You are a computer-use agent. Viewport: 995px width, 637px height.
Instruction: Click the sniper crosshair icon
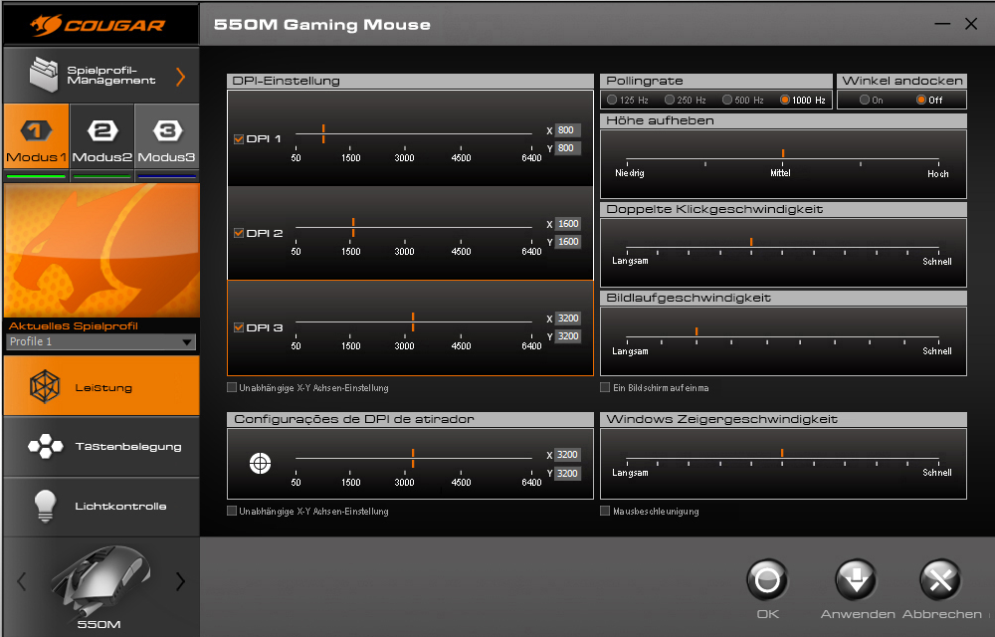pos(260,464)
